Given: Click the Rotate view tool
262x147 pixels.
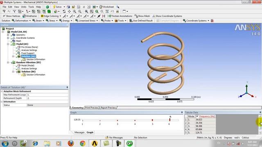Looking at the screenshot, I should tap(64, 11).
